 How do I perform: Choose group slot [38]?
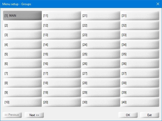click(140, 83)
